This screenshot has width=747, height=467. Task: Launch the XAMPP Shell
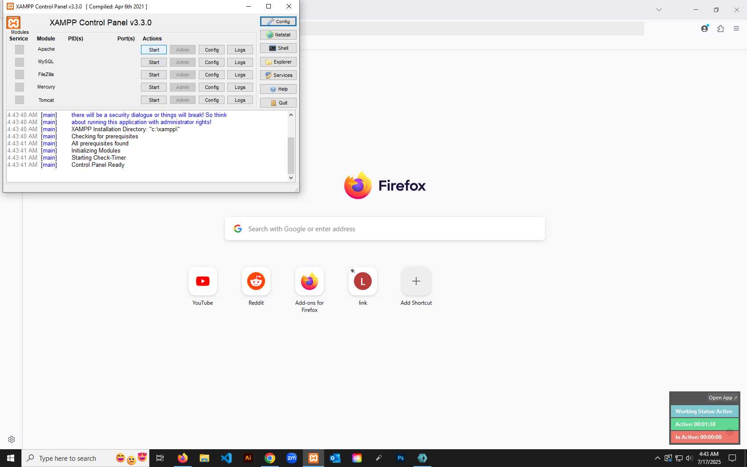278,48
